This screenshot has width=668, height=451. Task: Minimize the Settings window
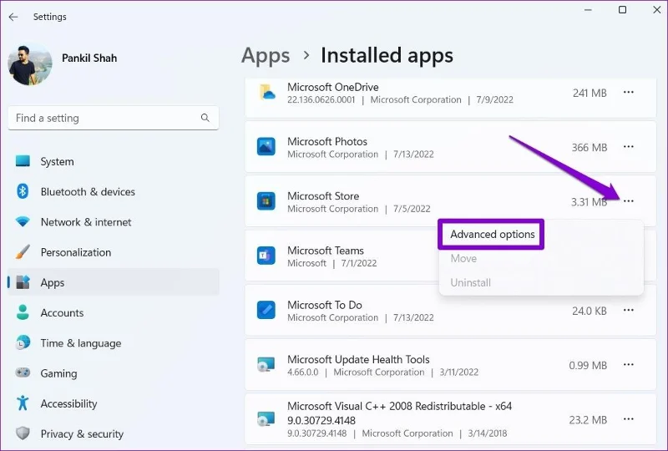pyautogui.click(x=588, y=10)
